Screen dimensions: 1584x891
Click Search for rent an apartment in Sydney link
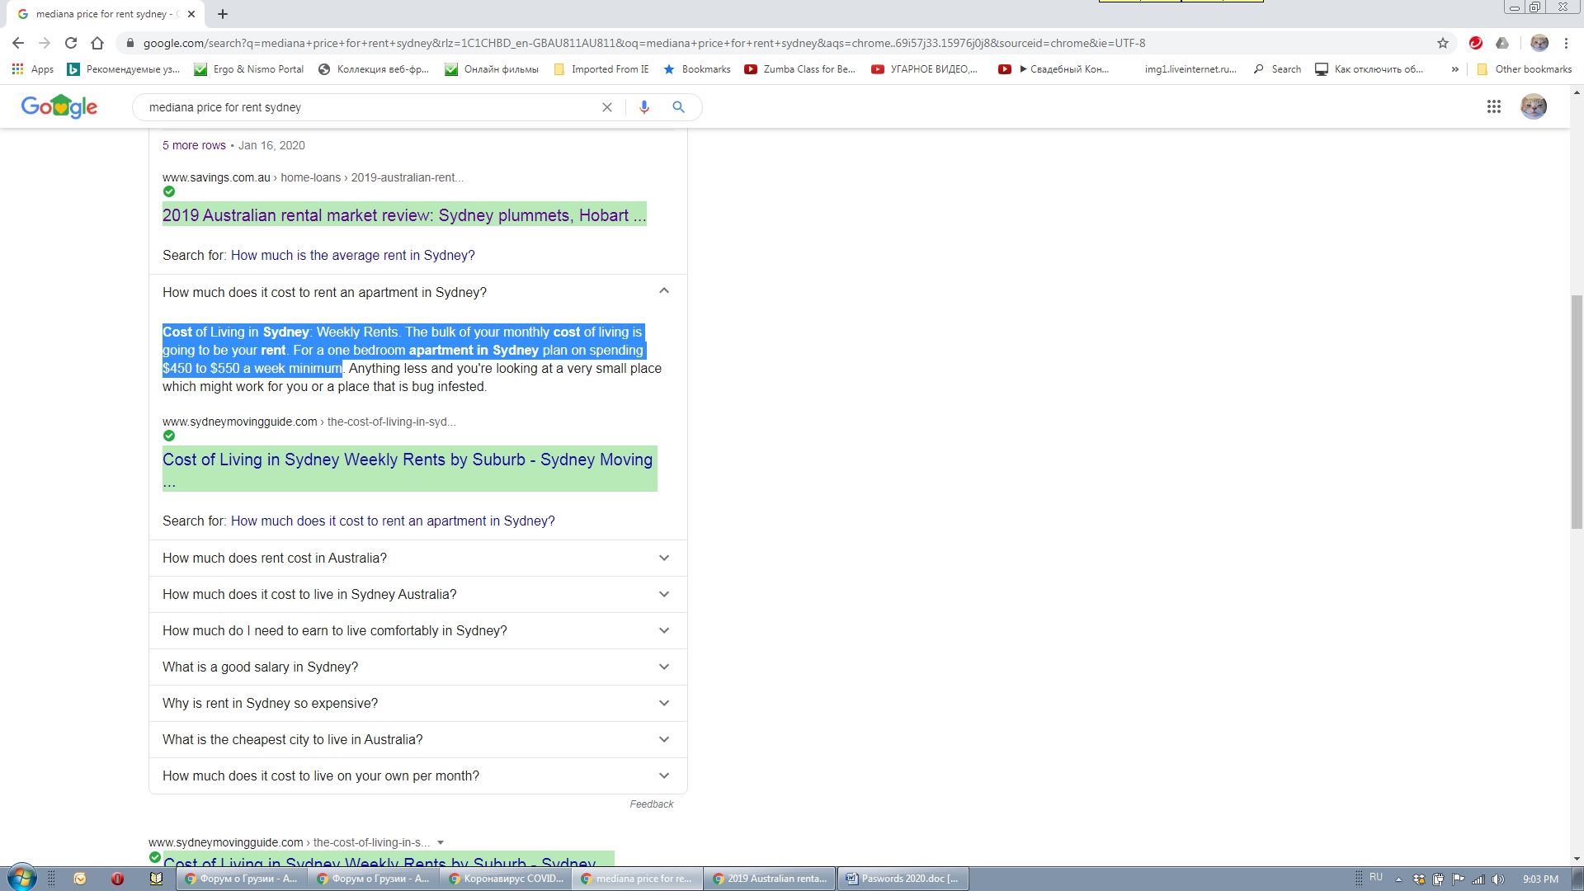click(x=393, y=521)
